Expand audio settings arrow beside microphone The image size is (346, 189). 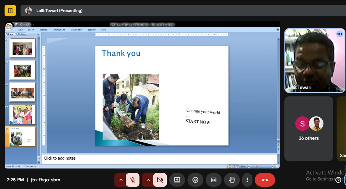[121, 180]
